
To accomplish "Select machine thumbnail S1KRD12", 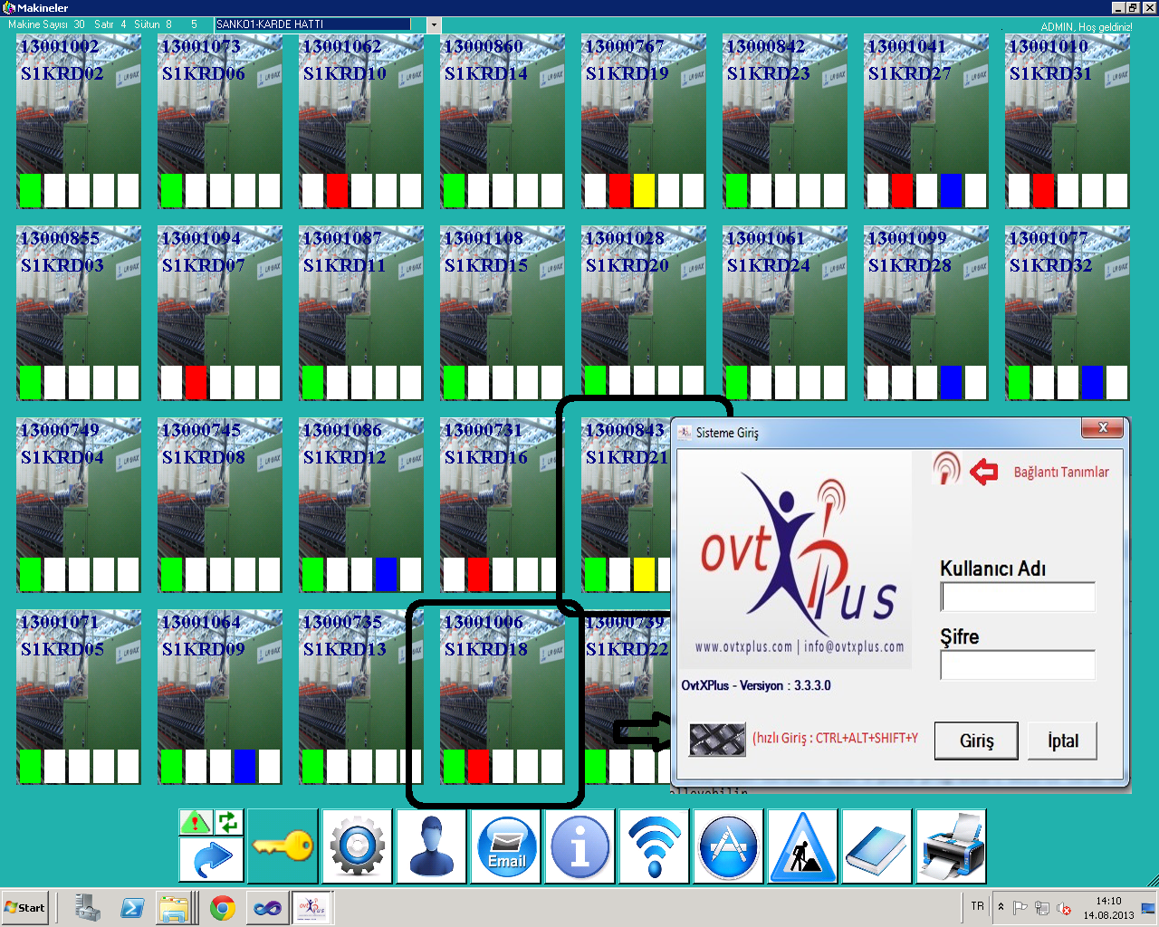I will tap(361, 506).
